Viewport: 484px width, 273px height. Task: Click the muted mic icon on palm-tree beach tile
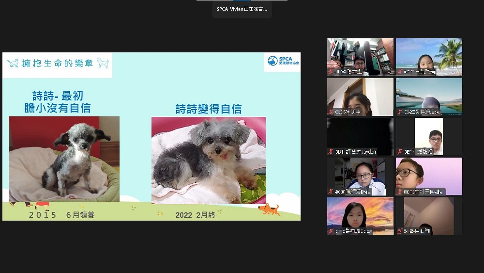[400, 72]
